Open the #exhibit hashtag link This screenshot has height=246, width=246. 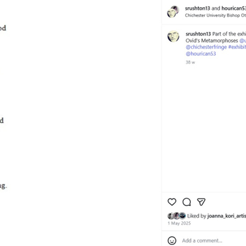coord(237,47)
